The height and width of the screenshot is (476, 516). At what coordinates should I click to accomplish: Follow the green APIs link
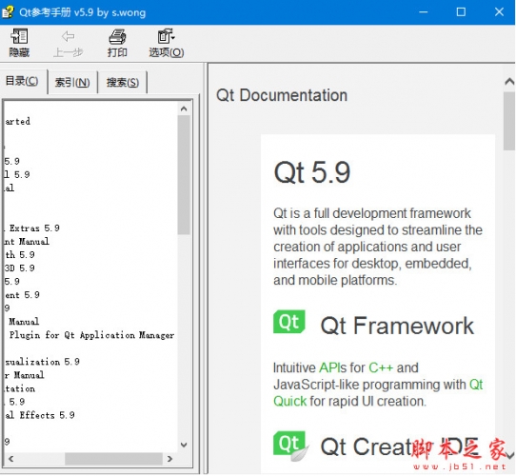pos(332,367)
